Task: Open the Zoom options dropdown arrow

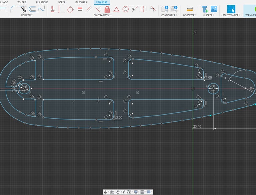Action: click(x=132, y=192)
